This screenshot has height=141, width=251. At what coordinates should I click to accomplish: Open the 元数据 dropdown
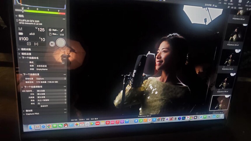[x=51, y=97]
